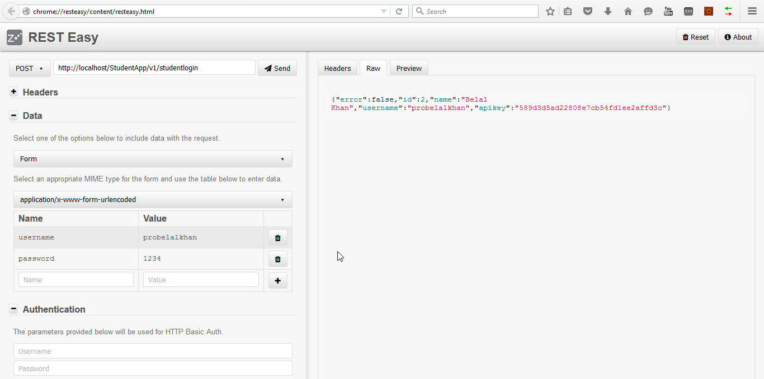Send the request

coord(277,68)
